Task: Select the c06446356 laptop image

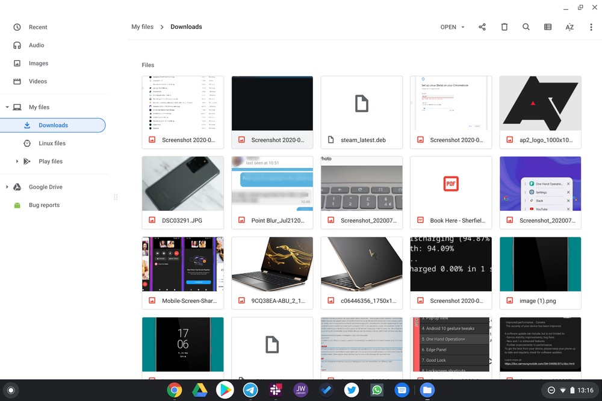Action: pos(362,273)
